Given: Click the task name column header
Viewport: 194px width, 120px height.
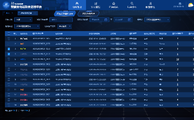Looking at the screenshot, I should pyautogui.click(x=59, y=34).
